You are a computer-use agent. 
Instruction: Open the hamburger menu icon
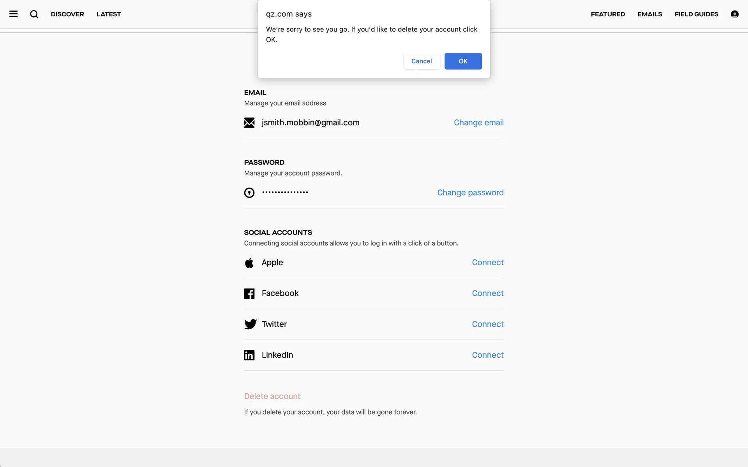14,14
